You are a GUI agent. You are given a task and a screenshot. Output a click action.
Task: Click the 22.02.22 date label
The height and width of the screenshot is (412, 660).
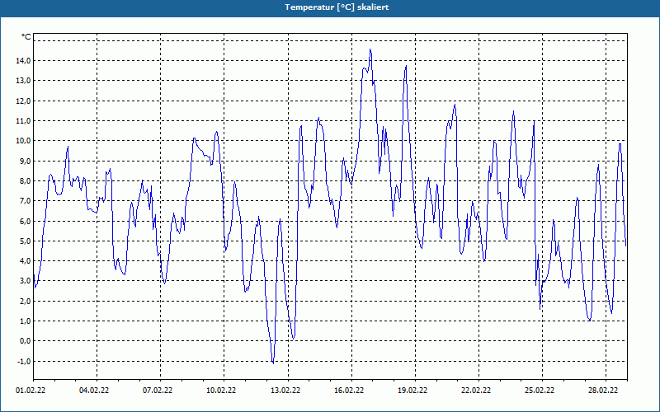pos(476,391)
